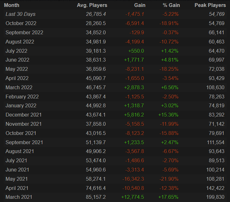Select the May 2022 row label
This screenshot has width=230, height=202.
click(x=17, y=69)
